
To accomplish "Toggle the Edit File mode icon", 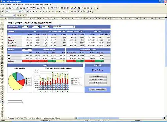I will (x=17, y=8).
